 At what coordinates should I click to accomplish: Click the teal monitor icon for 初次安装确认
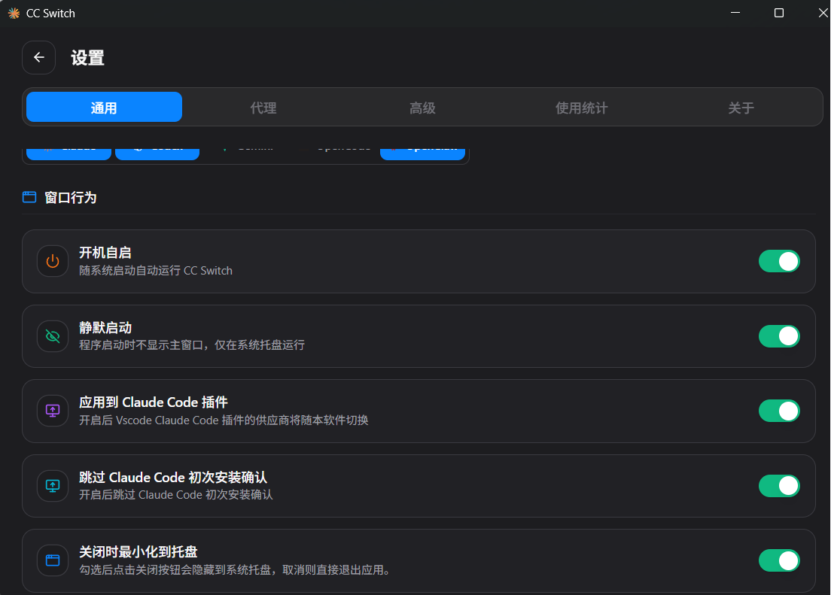pyautogui.click(x=53, y=486)
